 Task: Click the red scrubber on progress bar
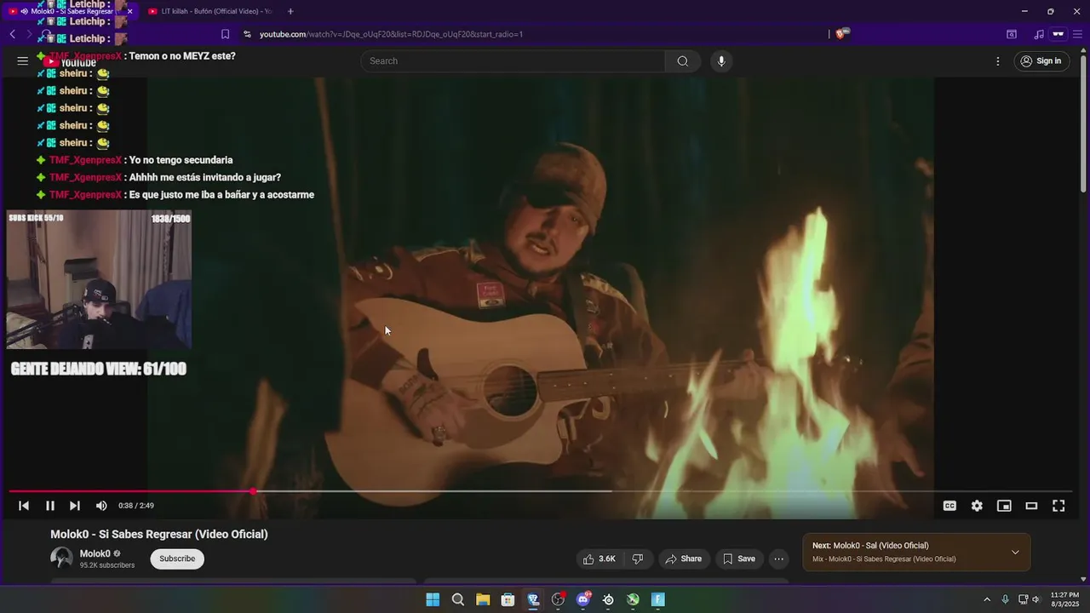coord(253,491)
